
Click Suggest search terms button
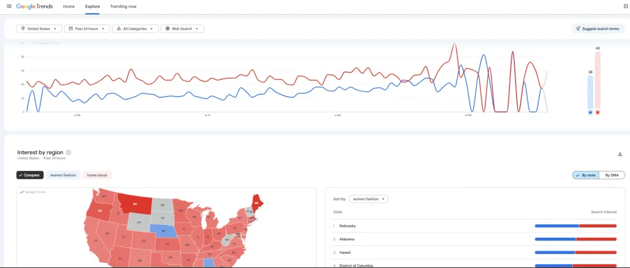tap(598, 29)
